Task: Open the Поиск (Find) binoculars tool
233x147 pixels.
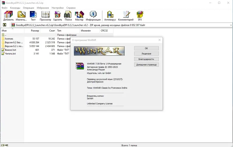Action: (68, 14)
